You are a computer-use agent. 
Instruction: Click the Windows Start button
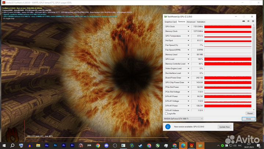[4, 145]
